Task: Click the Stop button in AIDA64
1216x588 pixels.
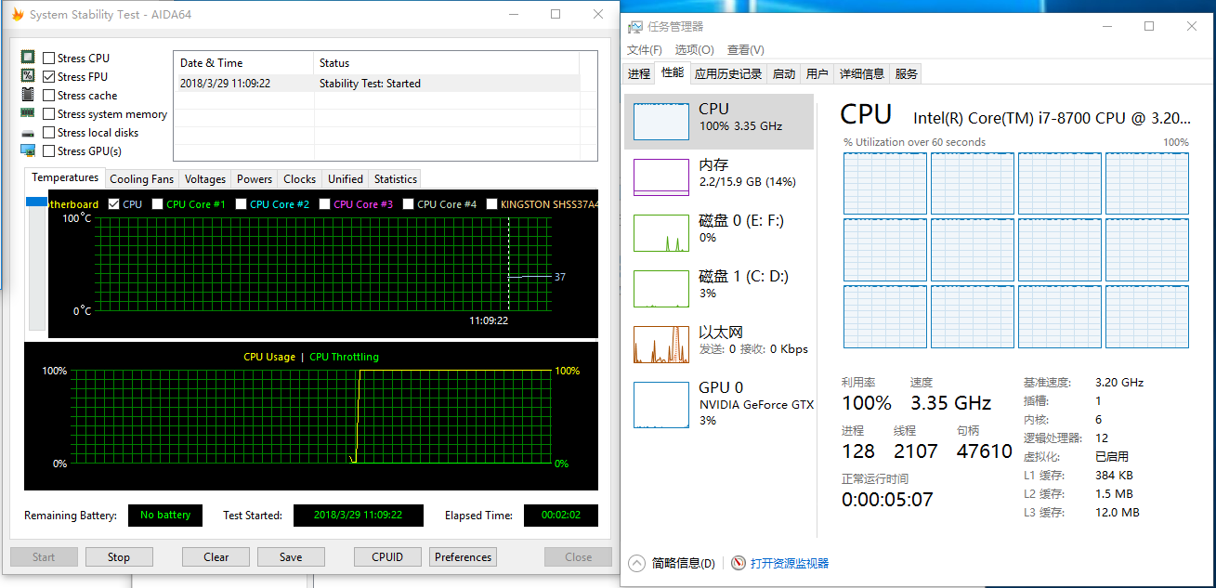Action: point(119,557)
